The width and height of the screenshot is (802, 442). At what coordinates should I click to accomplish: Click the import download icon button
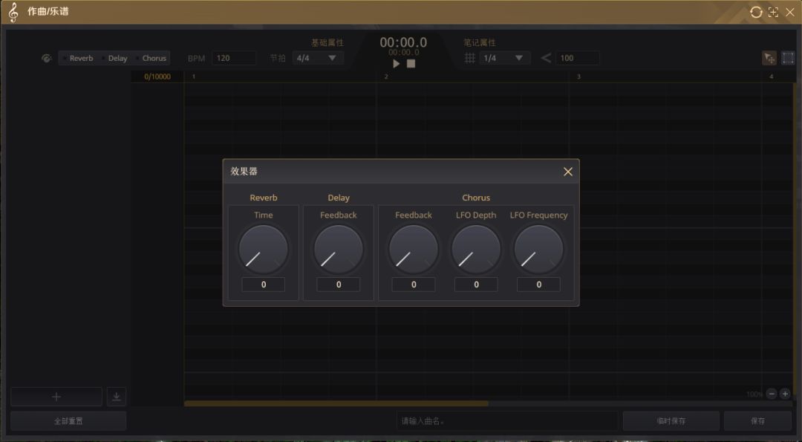[x=117, y=397]
